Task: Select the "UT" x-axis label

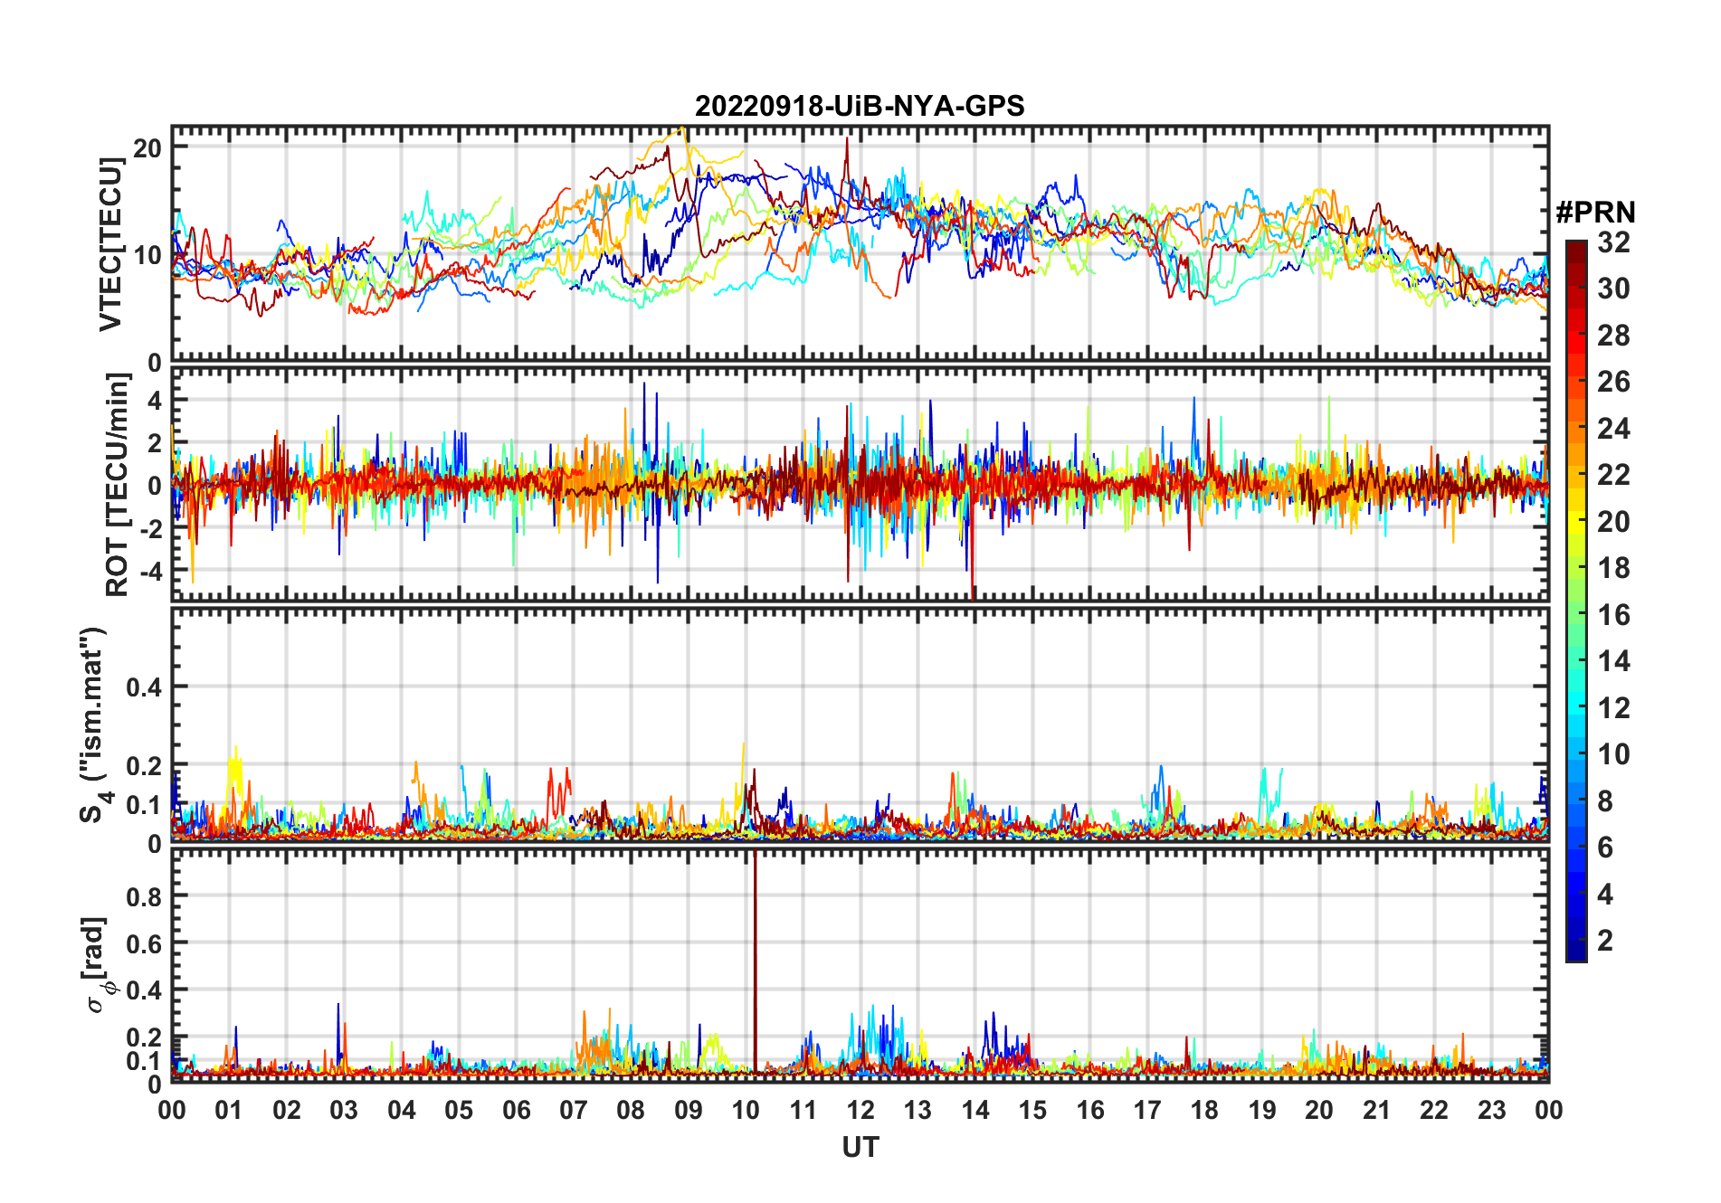Action: 860,1147
